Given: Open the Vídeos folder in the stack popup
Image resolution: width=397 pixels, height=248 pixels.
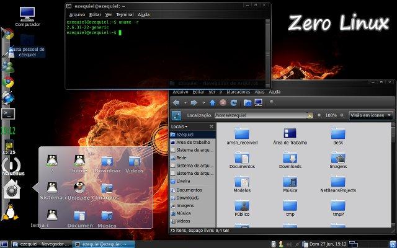Looking at the screenshot, I should 135,164.
